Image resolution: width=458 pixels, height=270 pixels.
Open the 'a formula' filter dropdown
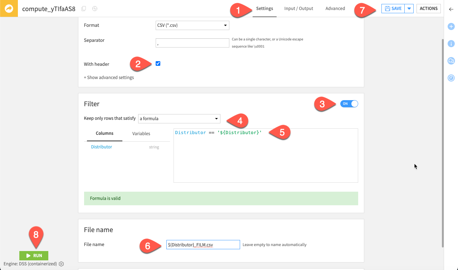click(x=179, y=118)
